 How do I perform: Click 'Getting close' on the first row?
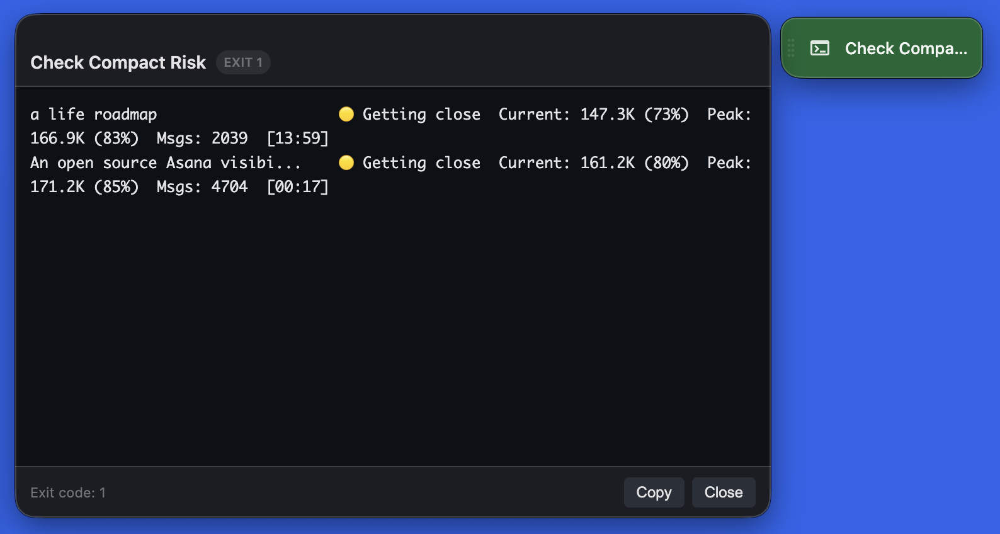[421, 114]
